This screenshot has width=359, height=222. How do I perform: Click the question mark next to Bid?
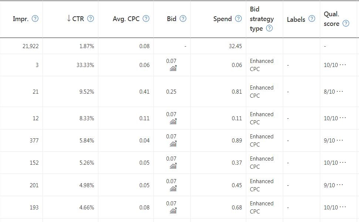[x=183, y=19]
